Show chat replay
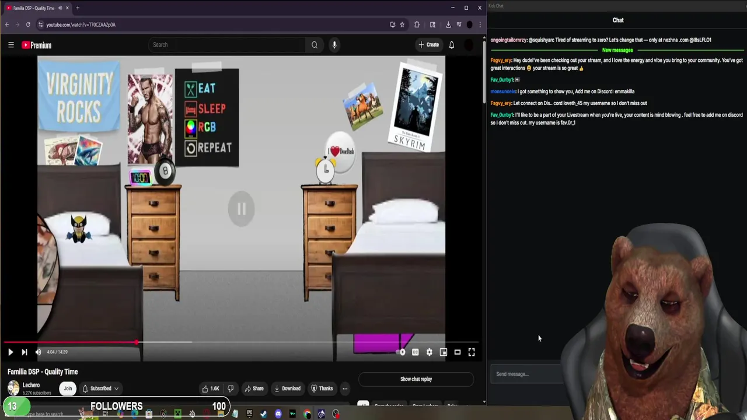The width and height of the screenshot is (747, 420). [416, 379]
